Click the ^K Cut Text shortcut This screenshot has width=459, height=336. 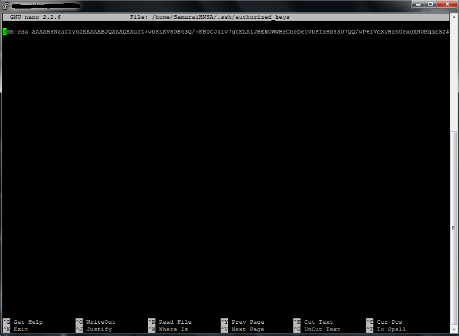pos(313,321)
